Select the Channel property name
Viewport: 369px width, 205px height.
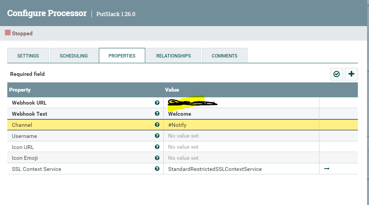tap(22, 125)
